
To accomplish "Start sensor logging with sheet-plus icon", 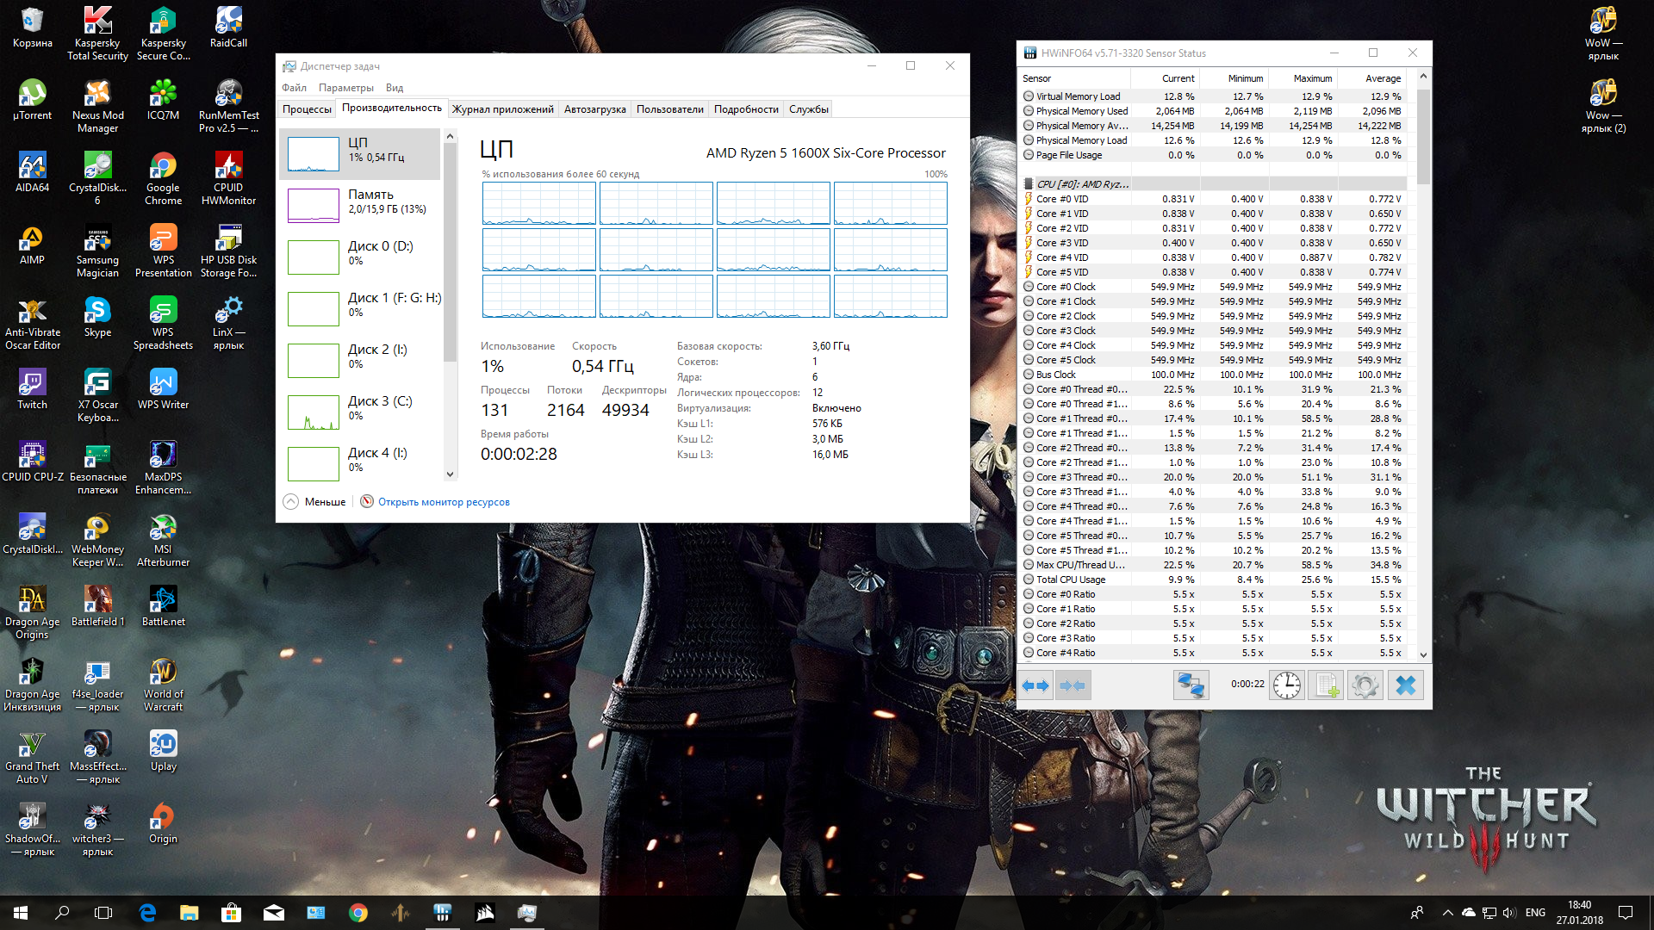I will [x=1326, y=685].
